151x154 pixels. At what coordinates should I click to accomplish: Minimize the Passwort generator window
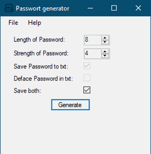[x=90, y=8]
